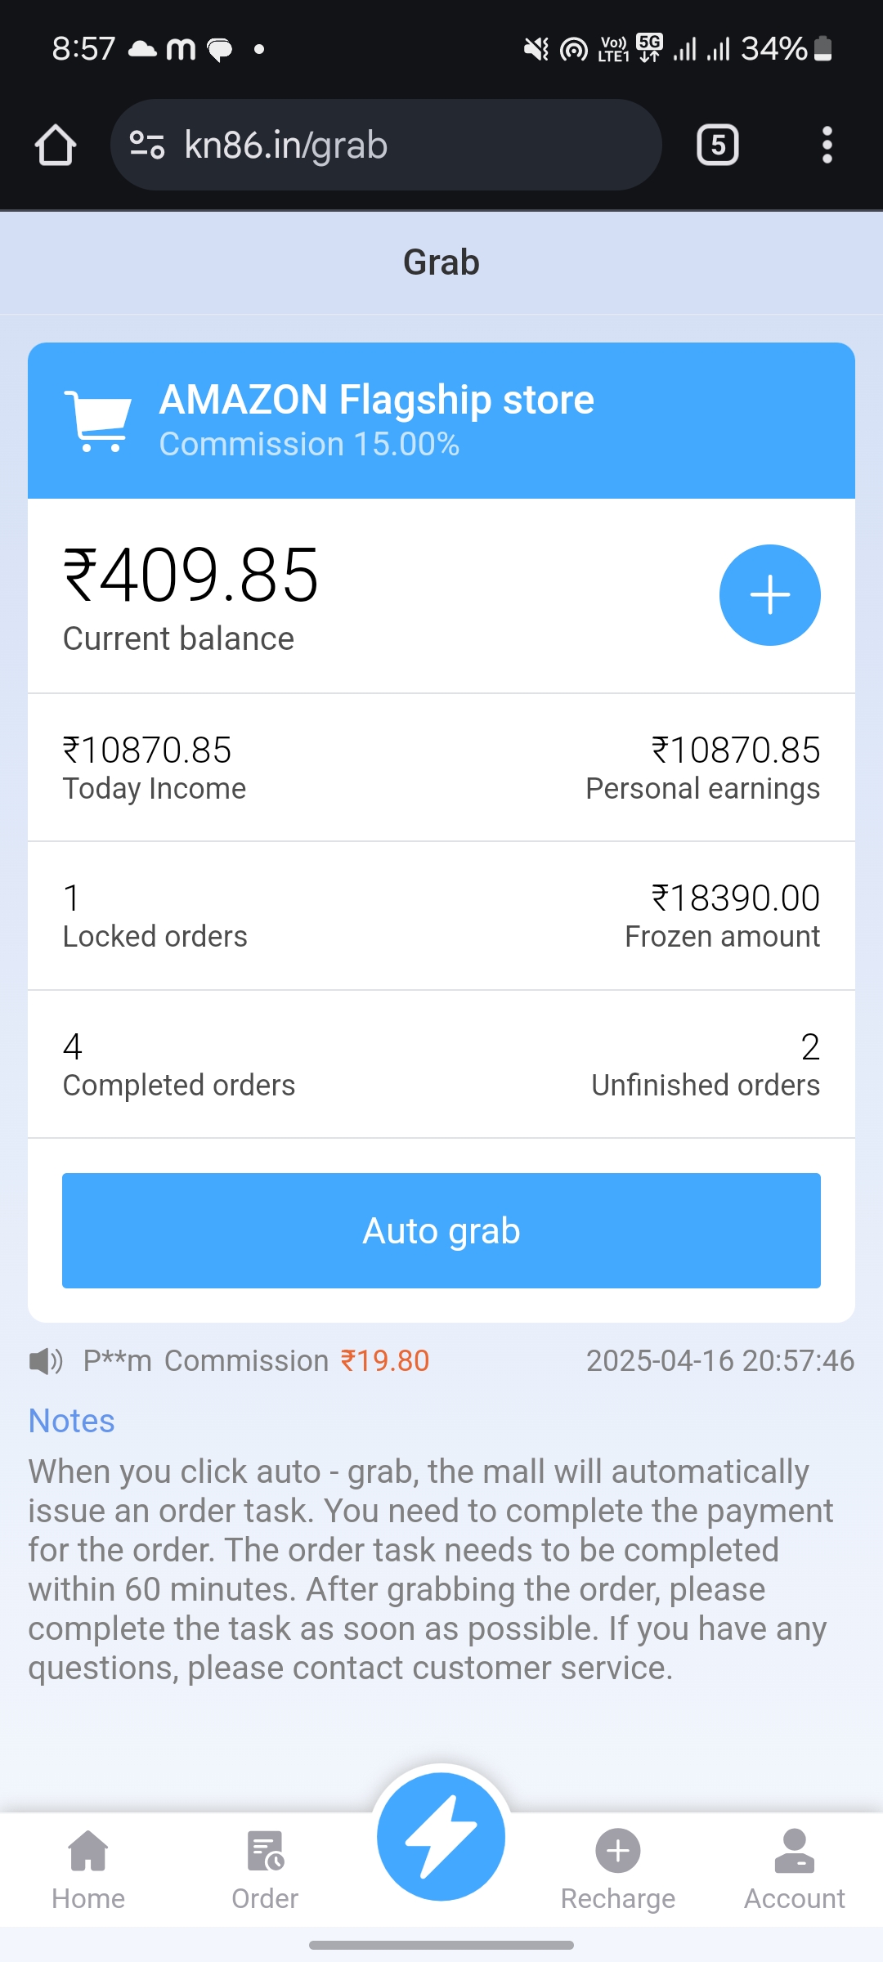Tap the shopping cart icon
Image resolution: width=883 pixels, height=1962 pixels.
point(98,421)
